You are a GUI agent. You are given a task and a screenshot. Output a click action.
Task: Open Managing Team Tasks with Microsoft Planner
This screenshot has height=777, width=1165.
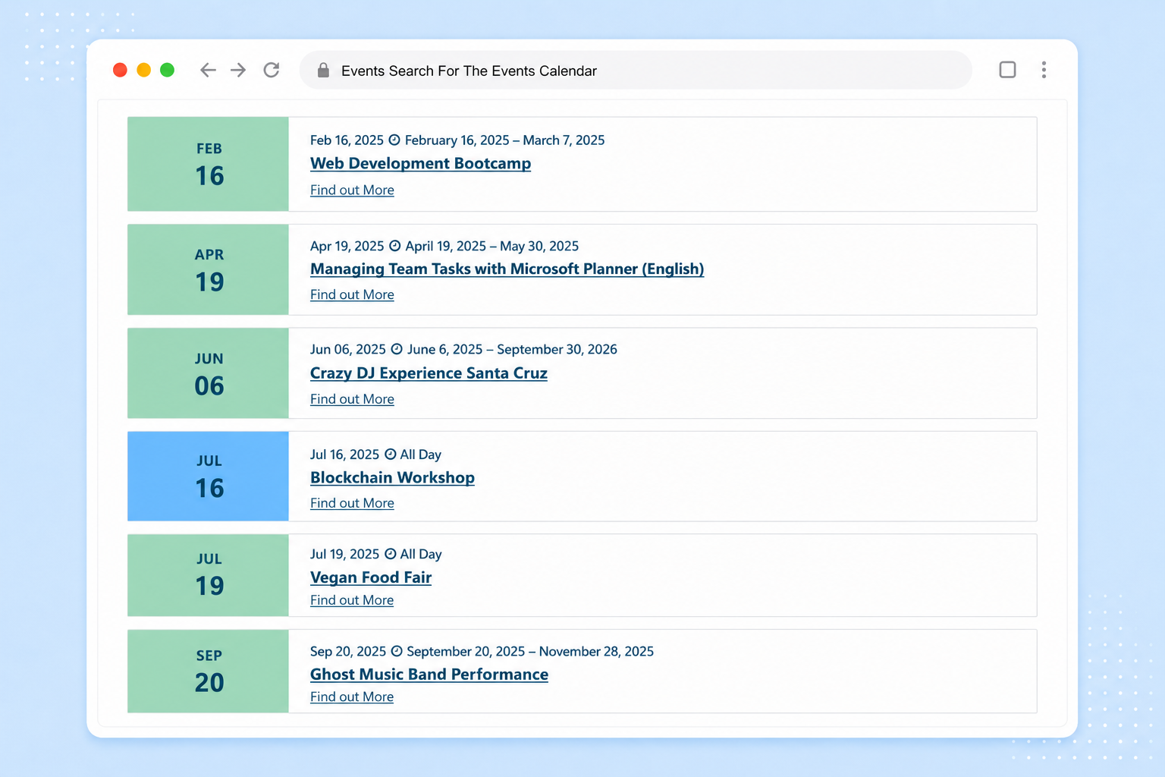507,269
